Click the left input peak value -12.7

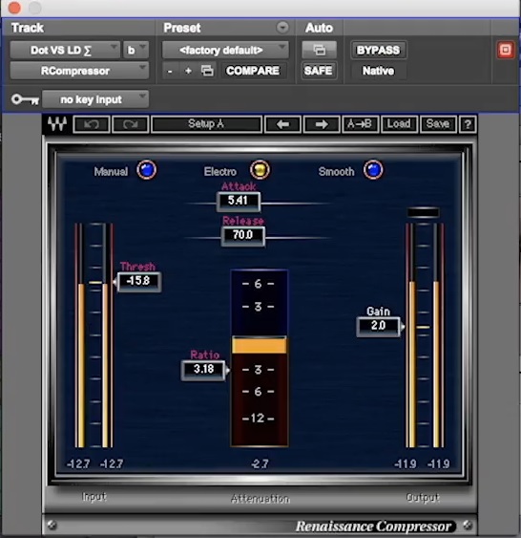[78, 463]
